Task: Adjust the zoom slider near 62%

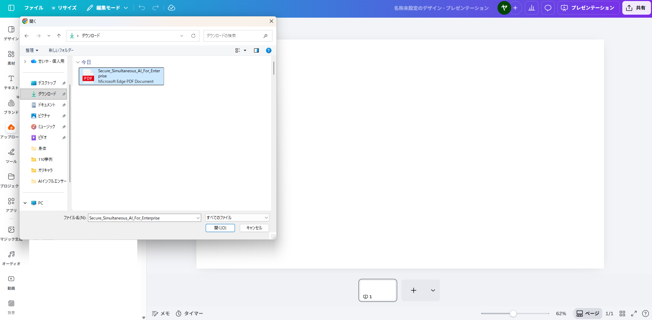Action: [x=514, y=313]
